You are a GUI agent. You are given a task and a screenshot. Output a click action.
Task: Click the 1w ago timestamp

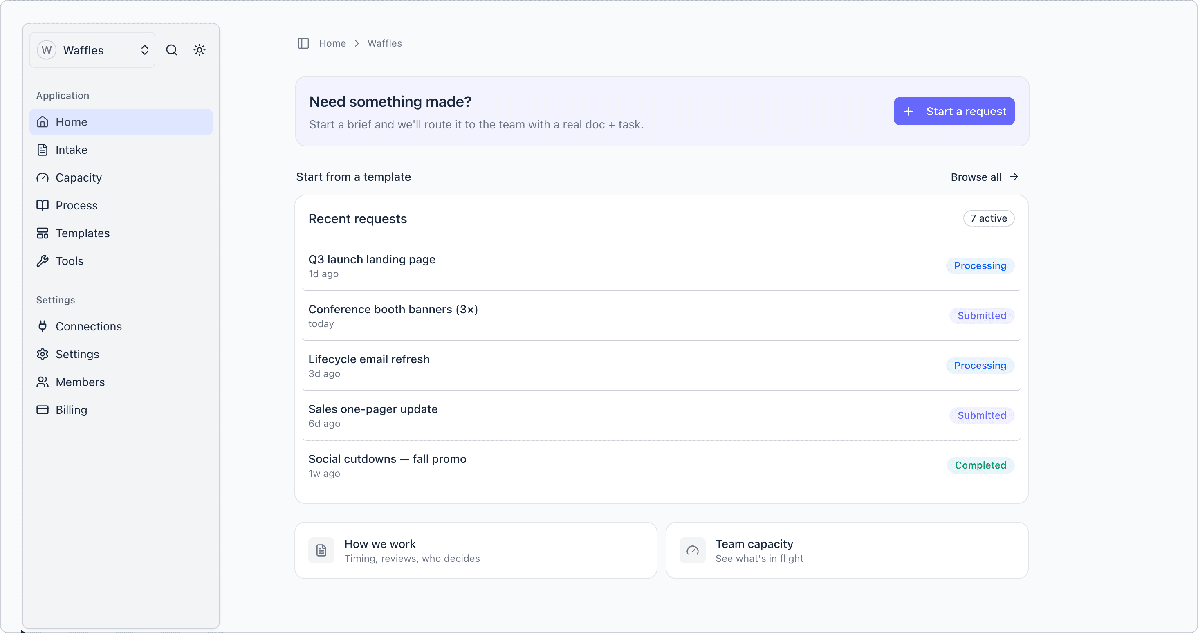pos(324,474)
